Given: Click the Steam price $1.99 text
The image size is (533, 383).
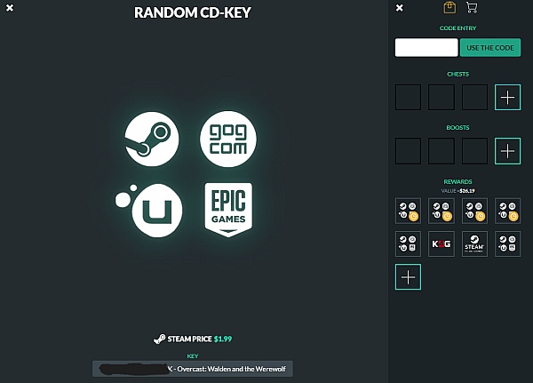Looking at the screenshot, I should 200,339.
